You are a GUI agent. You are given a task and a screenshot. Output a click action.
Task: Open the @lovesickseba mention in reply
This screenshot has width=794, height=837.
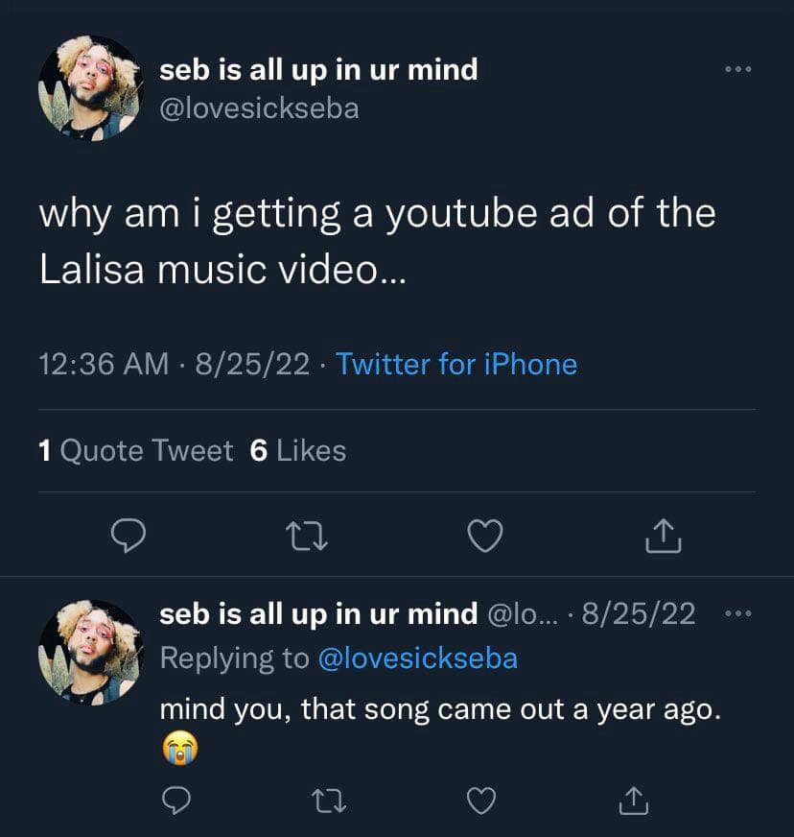point(417,658)
